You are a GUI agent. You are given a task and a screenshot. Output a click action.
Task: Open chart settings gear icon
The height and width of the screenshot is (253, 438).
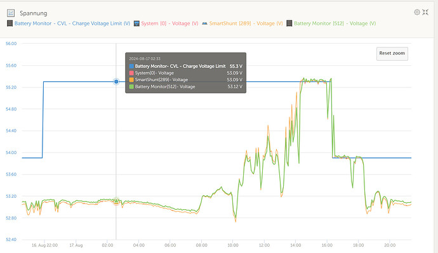pyautogui.click(x=417, y=12)
